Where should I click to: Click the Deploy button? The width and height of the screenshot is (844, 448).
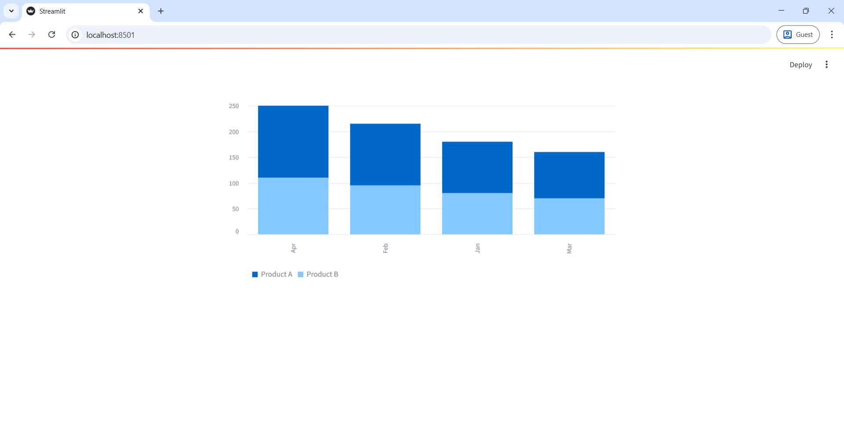point(800,65)
